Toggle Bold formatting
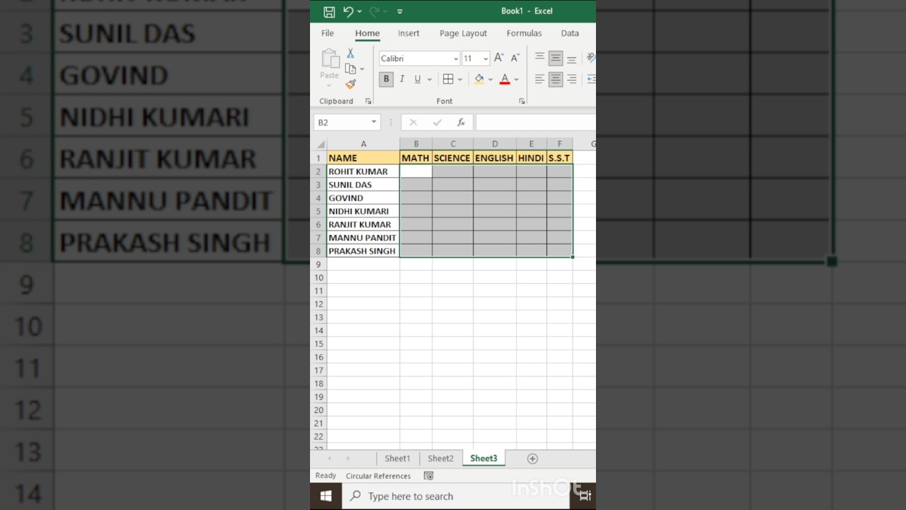The width and height of the screenshot is (906, 510). click(x=386, y=79)
